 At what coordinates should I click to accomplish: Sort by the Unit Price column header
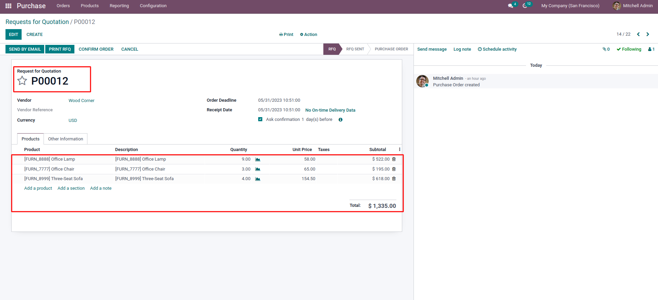[x=302, y=150]
